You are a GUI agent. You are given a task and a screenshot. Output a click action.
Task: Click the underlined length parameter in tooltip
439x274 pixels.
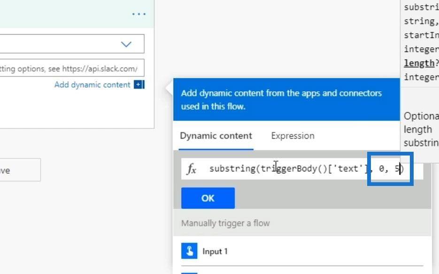[419, 63]
